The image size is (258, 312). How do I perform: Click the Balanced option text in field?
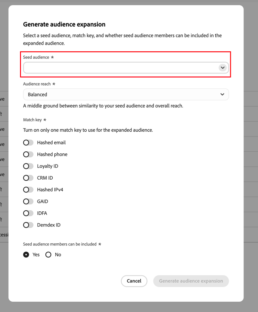point(37,94)
